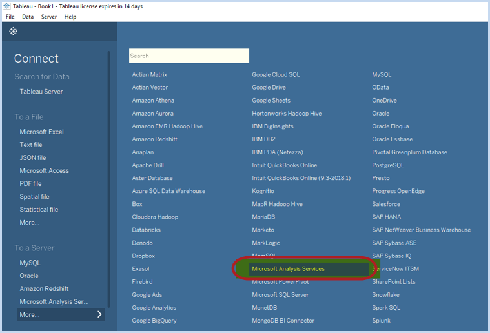Select Oracle in the left sidebar
The height and width of the screenshot is (333, 490).
pos(29,276)
